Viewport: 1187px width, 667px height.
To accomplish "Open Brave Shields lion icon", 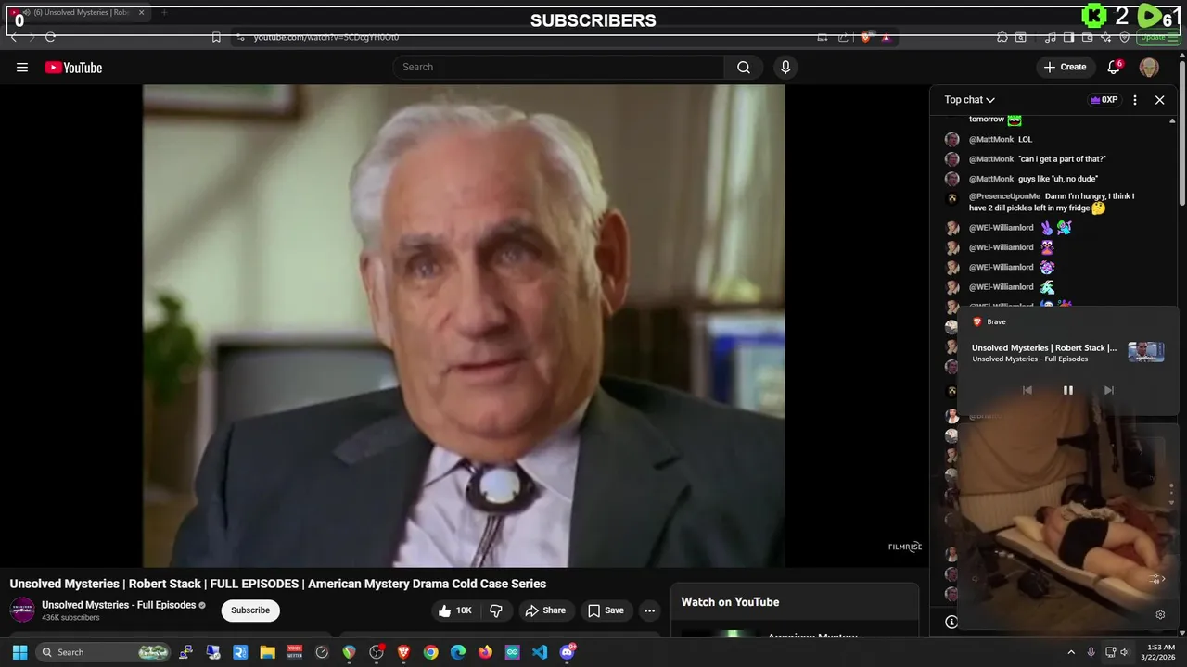I will pos(866,37).
